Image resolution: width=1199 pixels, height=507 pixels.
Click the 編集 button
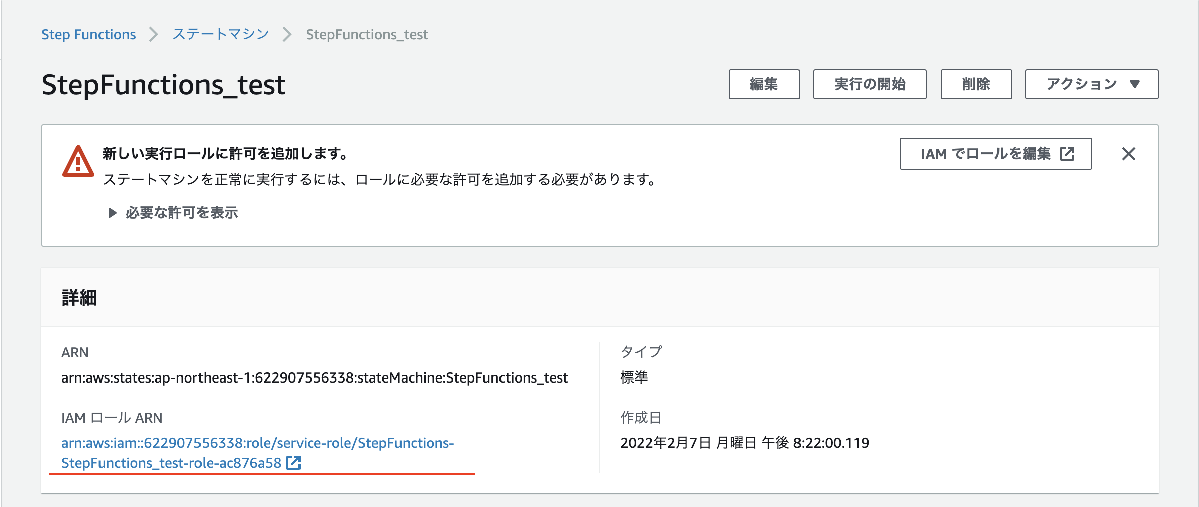[x=764, y=84]
